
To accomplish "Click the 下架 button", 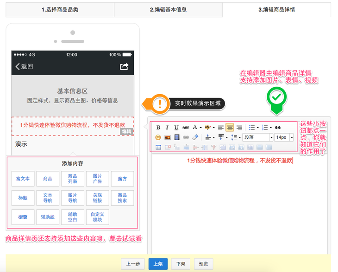I will point(181,264).
